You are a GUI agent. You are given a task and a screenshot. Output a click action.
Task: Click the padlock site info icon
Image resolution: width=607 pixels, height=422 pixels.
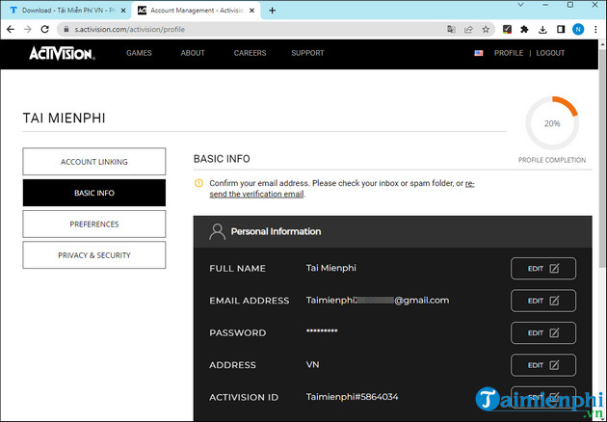click(x=66, y=30)
